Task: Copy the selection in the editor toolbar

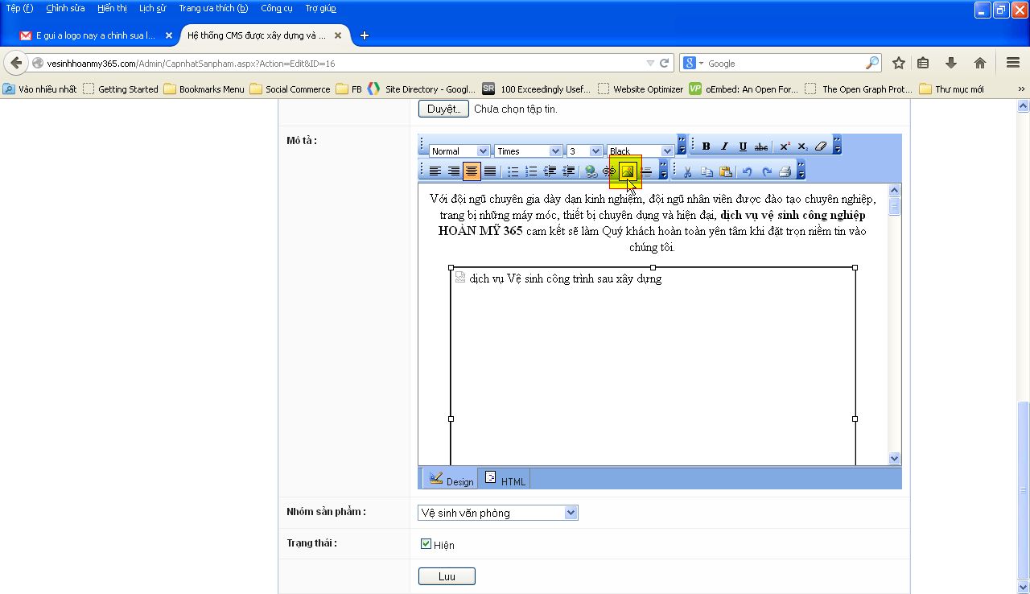Action: coord(707,171)
